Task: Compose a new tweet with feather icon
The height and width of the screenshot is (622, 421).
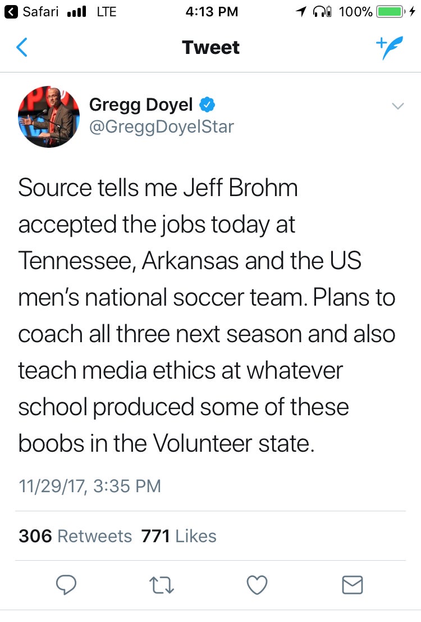Action: (x=389, y=48)
